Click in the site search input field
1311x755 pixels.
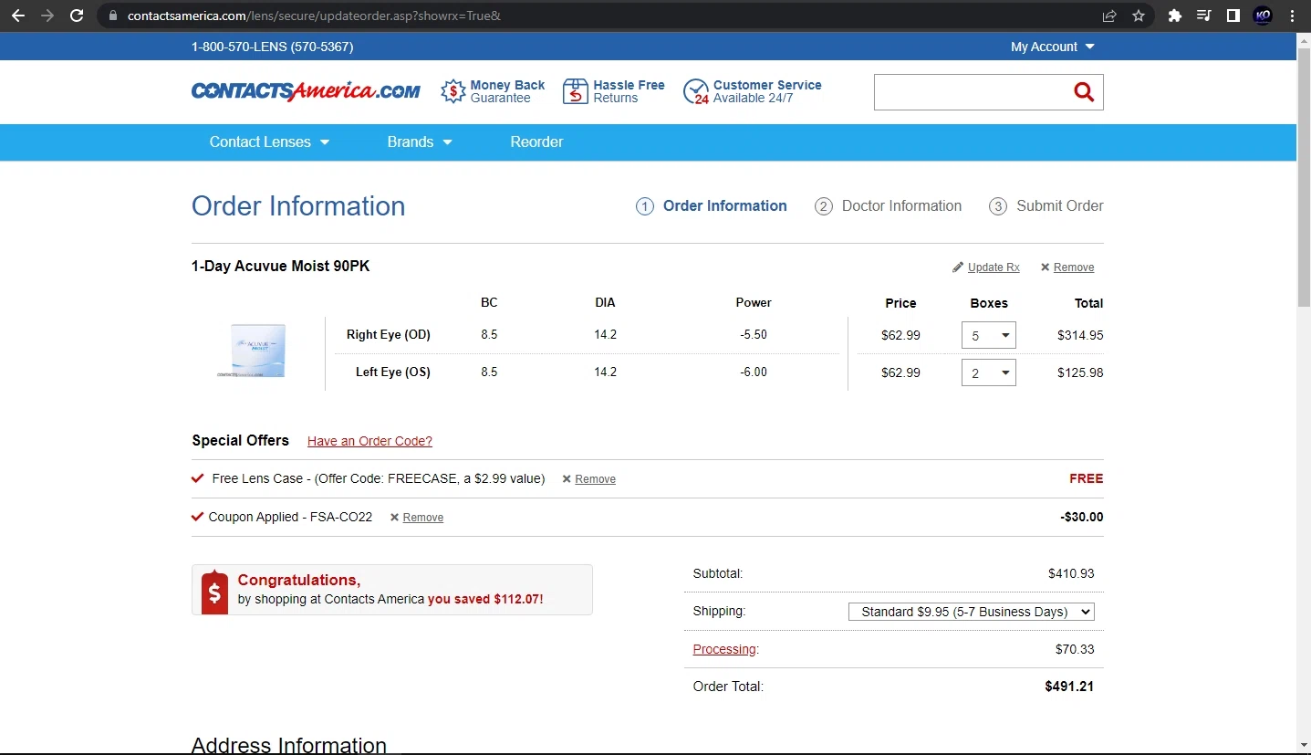[970, 92]
